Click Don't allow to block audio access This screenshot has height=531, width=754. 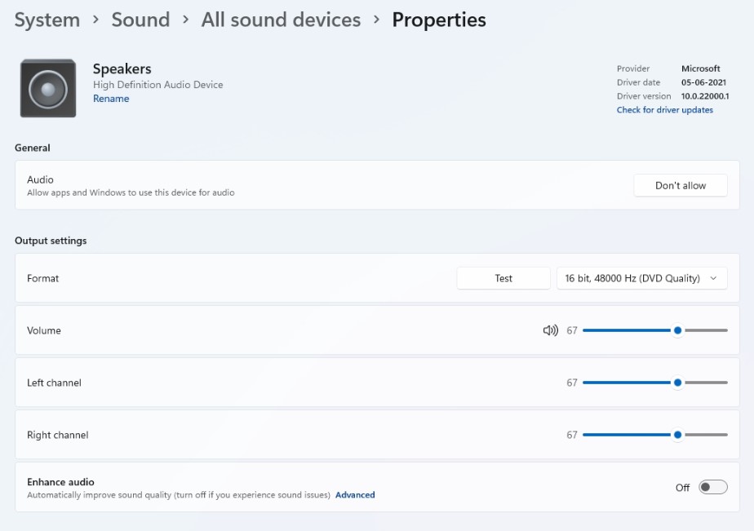pyautogui.click(x=680, y=185)
